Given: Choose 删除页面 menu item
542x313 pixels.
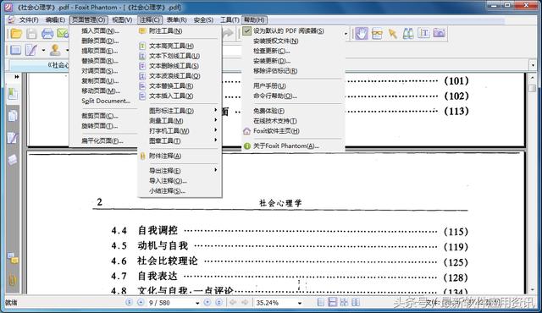Looking at the screenshot, I should pyautogui.click(x=100, y=41).
